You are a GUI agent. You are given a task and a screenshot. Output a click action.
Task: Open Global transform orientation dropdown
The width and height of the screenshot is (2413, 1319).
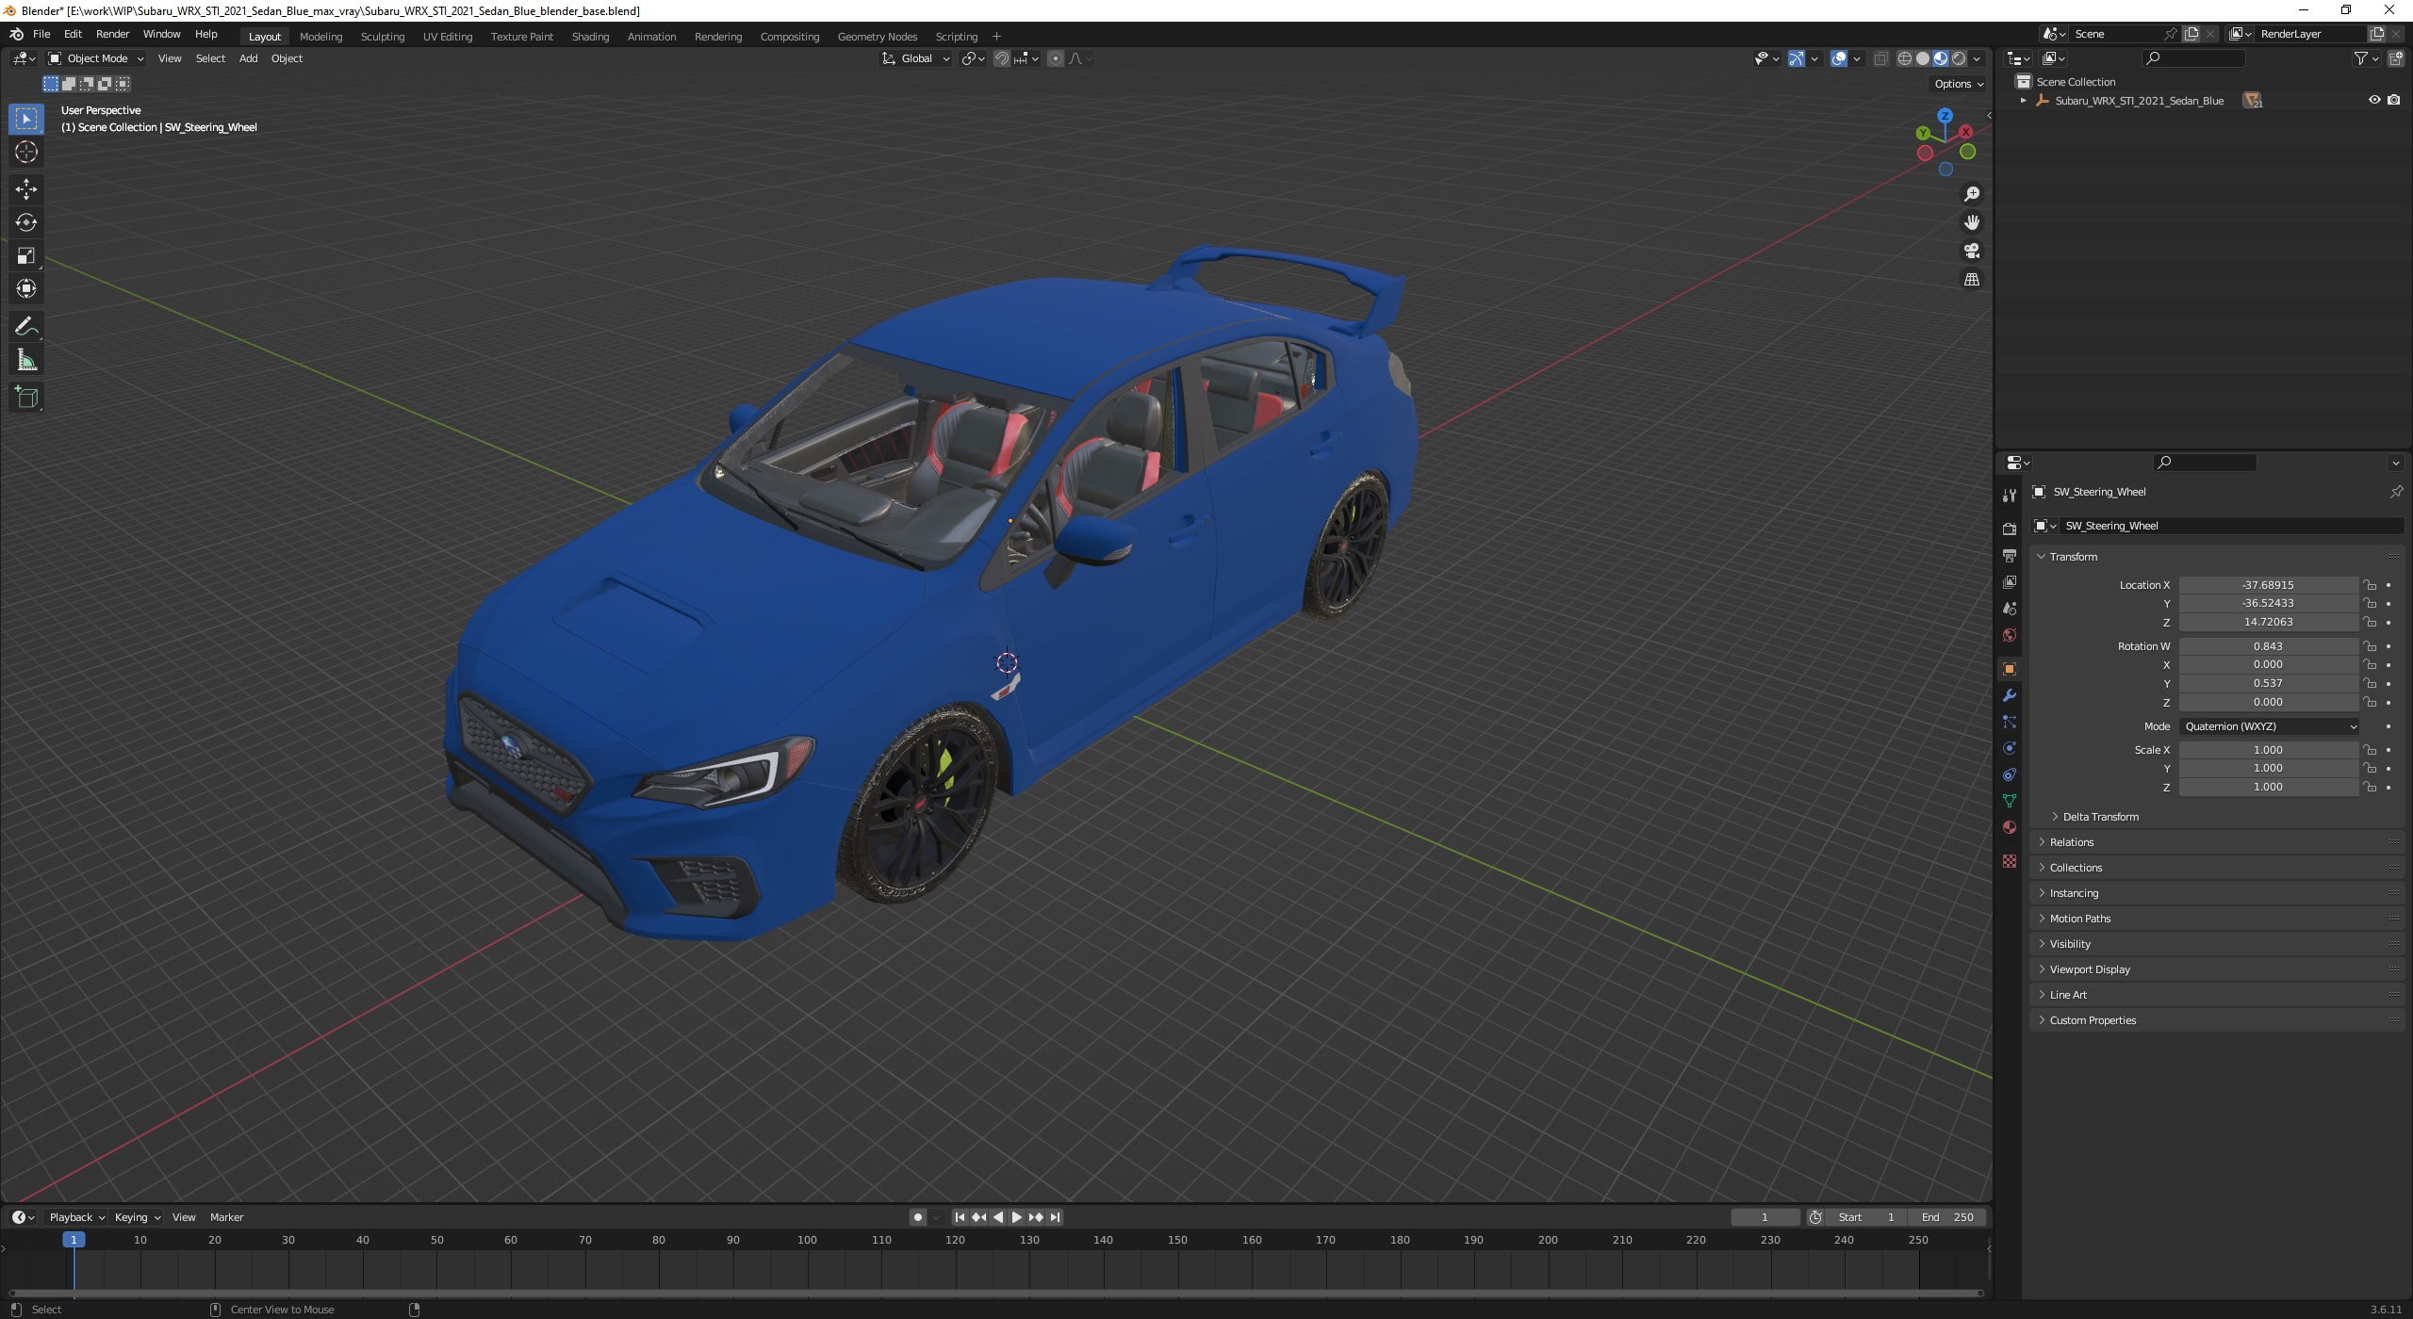[x=916, y=58]
